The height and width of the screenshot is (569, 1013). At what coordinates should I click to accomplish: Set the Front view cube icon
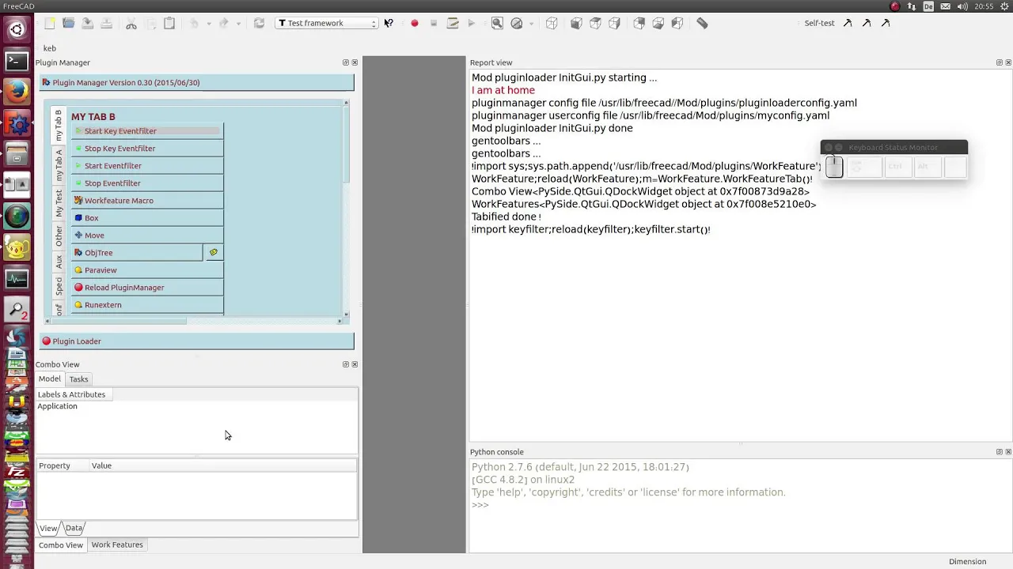tap(576, 23)
